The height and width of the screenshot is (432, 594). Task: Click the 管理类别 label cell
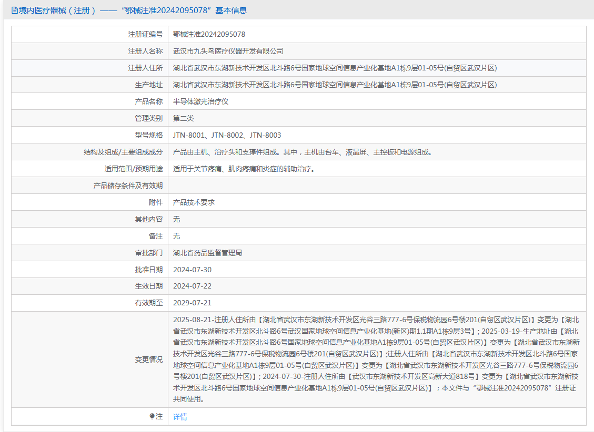(x=90, y=118)
